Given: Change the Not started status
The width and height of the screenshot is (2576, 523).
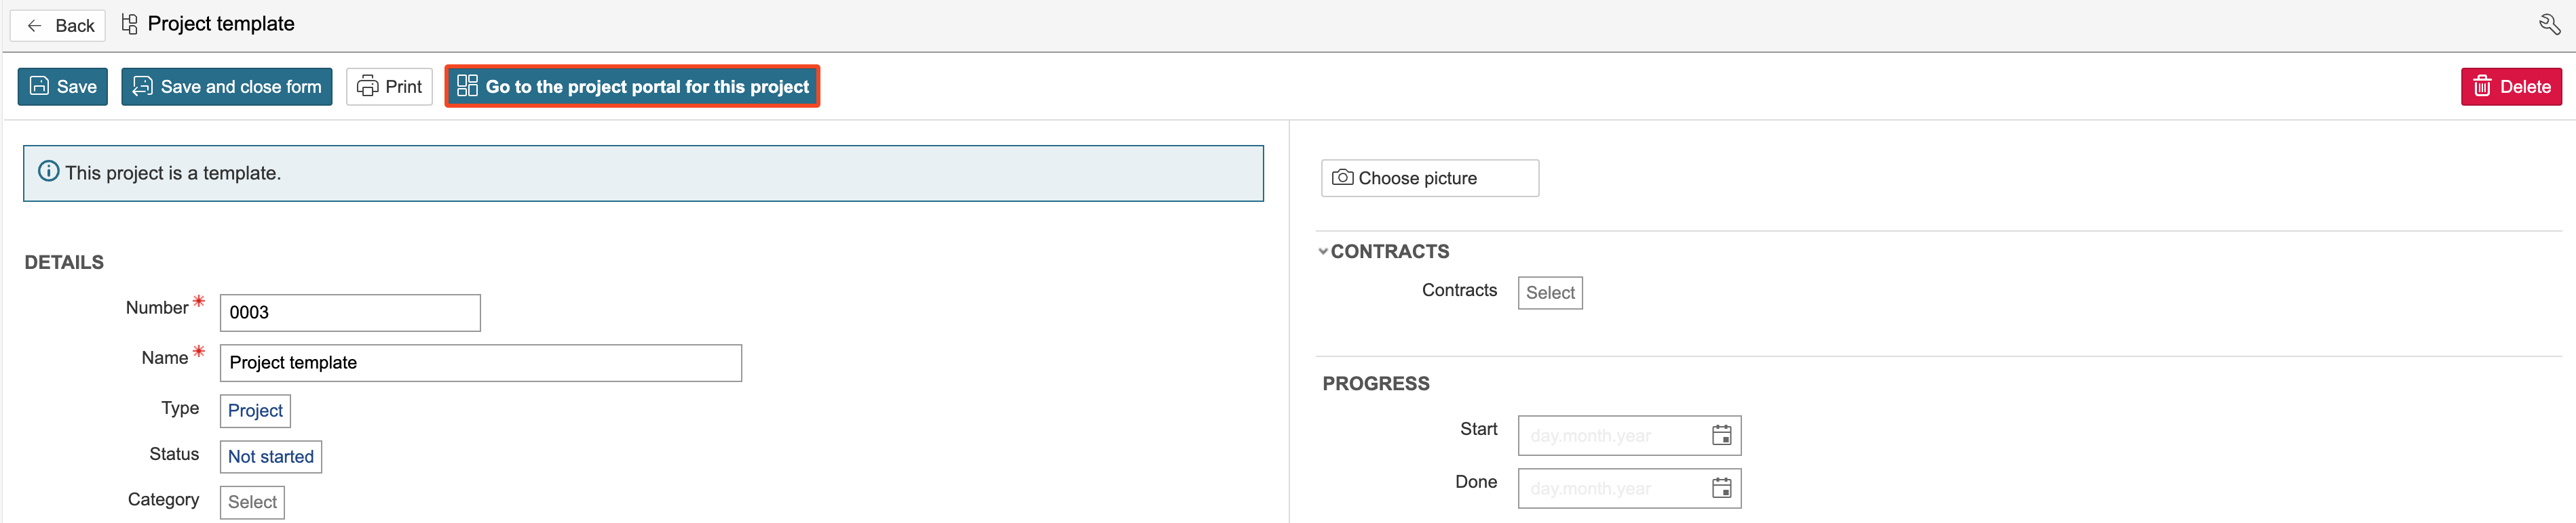Looking at the screenshot, I should [x=270, y=457].
